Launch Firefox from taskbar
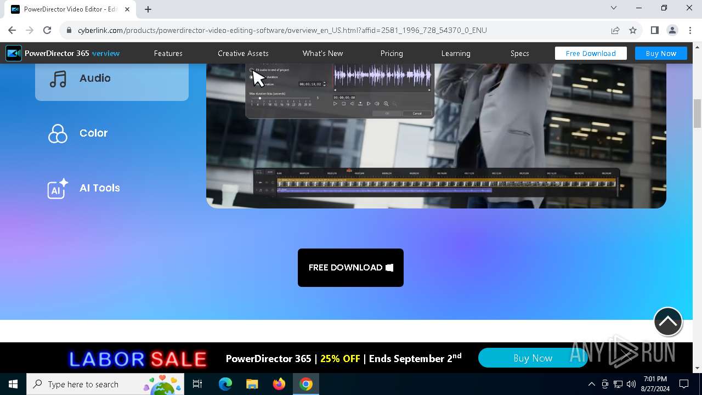The width and height of the screenshot is (702, 395). coord(279,384)
